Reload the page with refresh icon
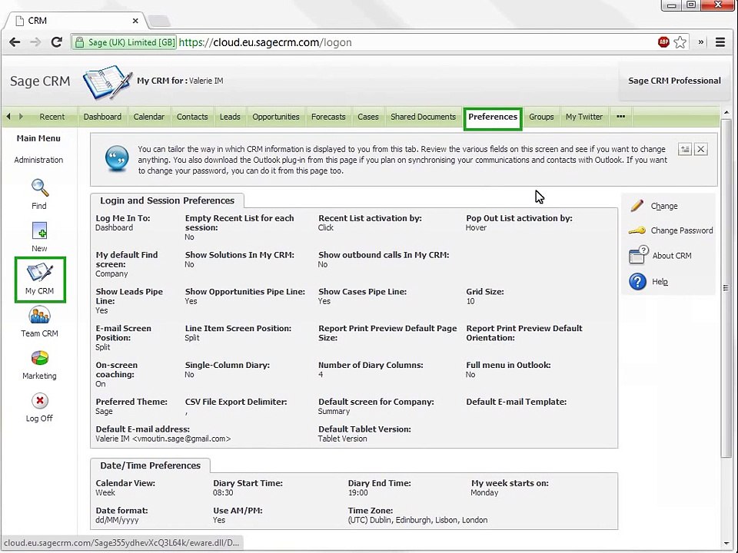The image size is (738, 553). [x=56, y=42]
